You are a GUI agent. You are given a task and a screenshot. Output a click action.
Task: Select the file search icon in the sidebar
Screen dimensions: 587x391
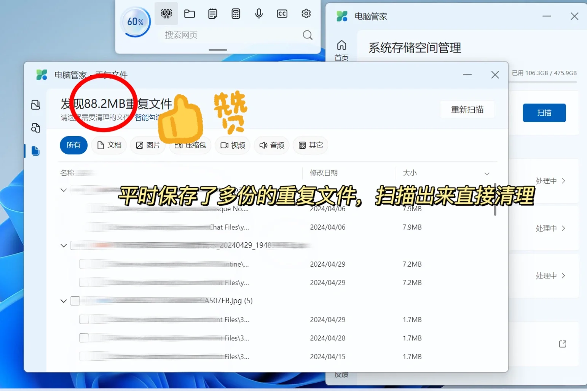pos(35,128)
